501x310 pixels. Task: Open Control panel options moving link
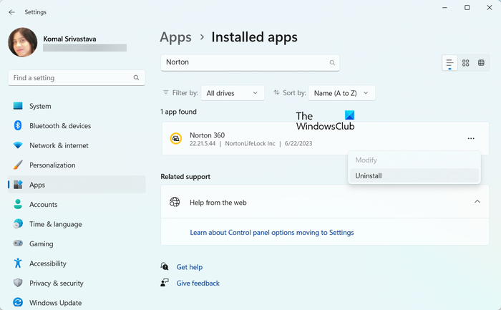tap(271, 233)
